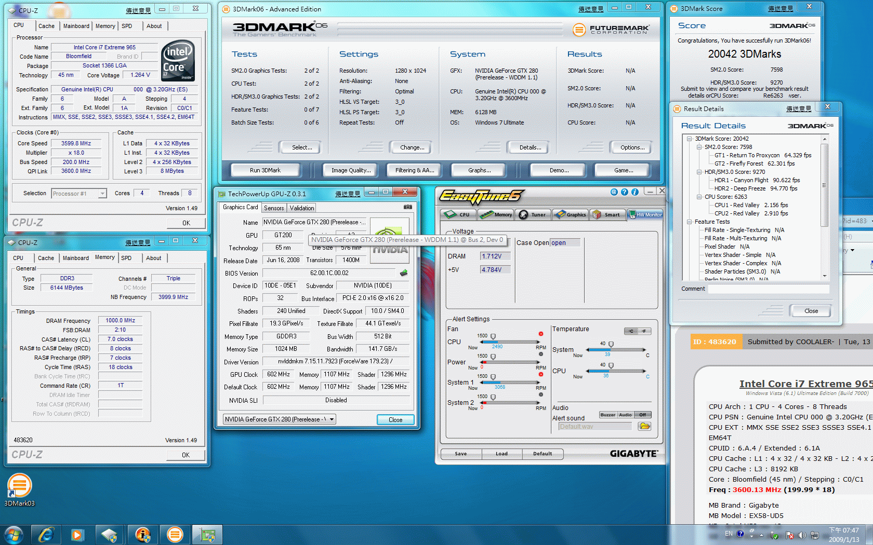873x545 pixels.
Task: Click the Intel Core i7 Extreme 965 link
Action: click(806, 384)
